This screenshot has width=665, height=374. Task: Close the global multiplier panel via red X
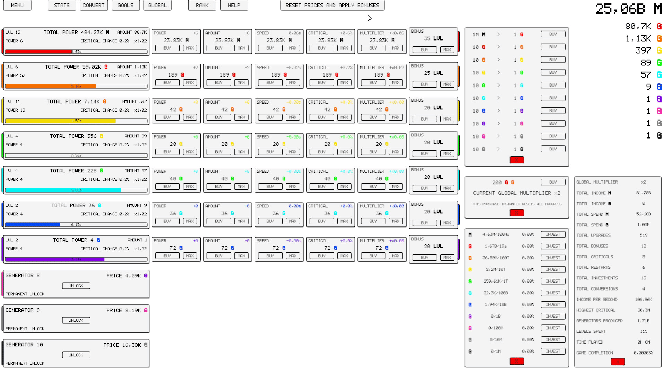click(516, 213)
